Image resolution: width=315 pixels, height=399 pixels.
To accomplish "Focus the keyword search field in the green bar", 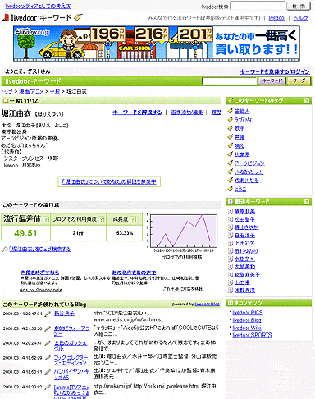I will (x=229, y=81).
